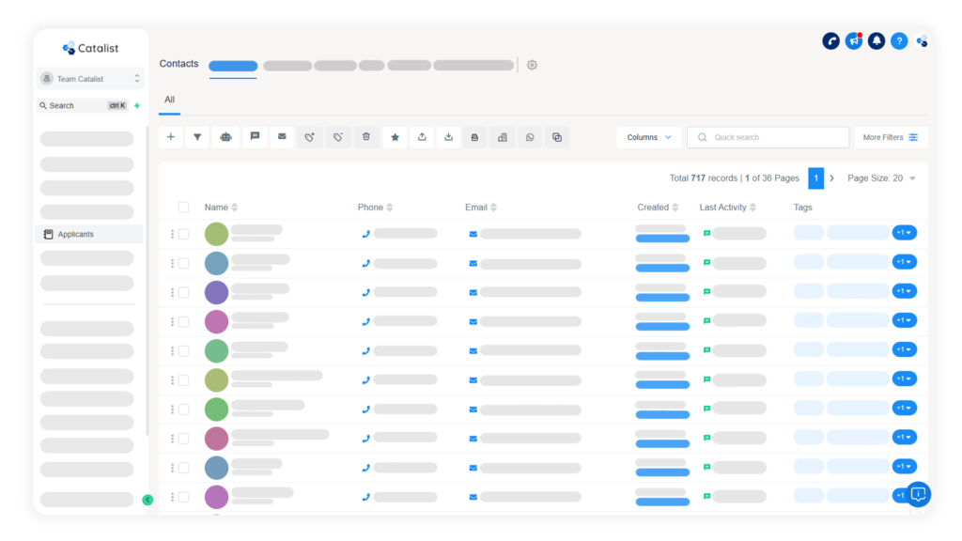Viewport: 962px width, 541px height.
Task: Click the megaphone announcements icon
Action: pos(853,41)
